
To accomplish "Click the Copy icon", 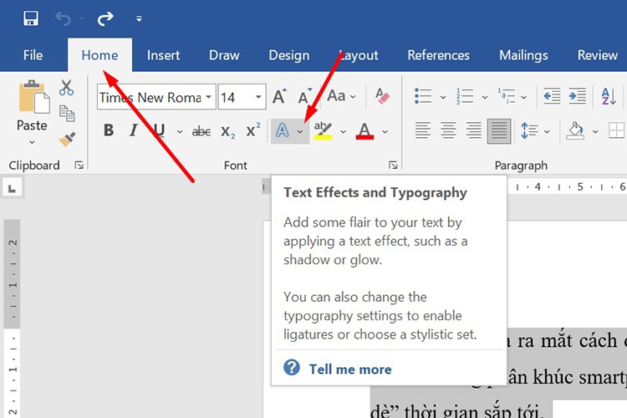I will pos(67,113).
